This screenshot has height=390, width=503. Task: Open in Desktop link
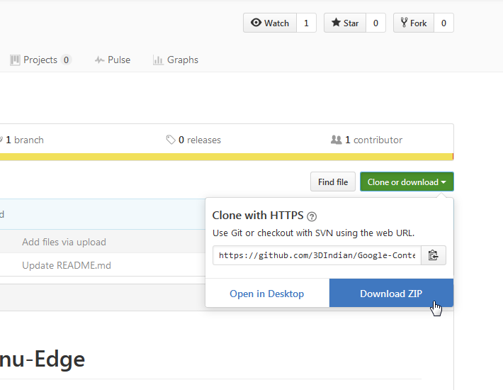pos(266,294)
